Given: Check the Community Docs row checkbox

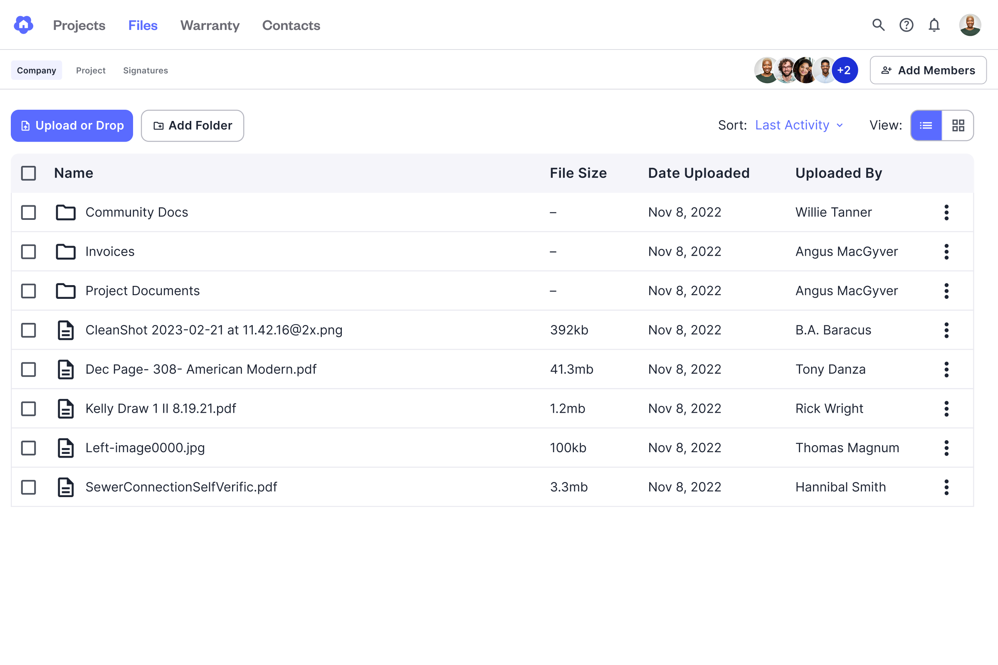Looking at the screenshot, I should point(28,212).
